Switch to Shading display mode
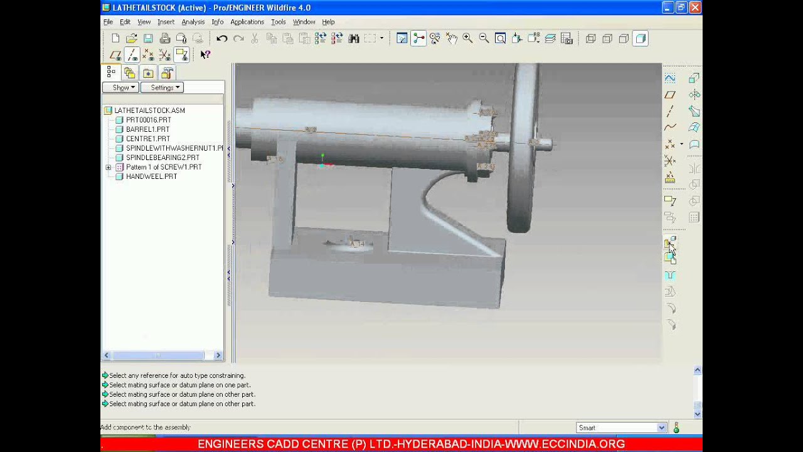The image size is (803, 452). (641, 39)
